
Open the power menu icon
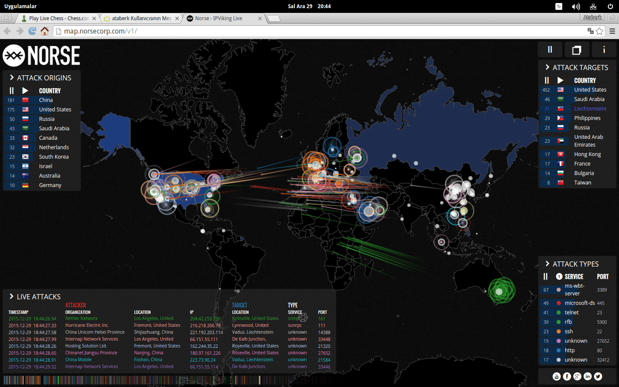610,6
